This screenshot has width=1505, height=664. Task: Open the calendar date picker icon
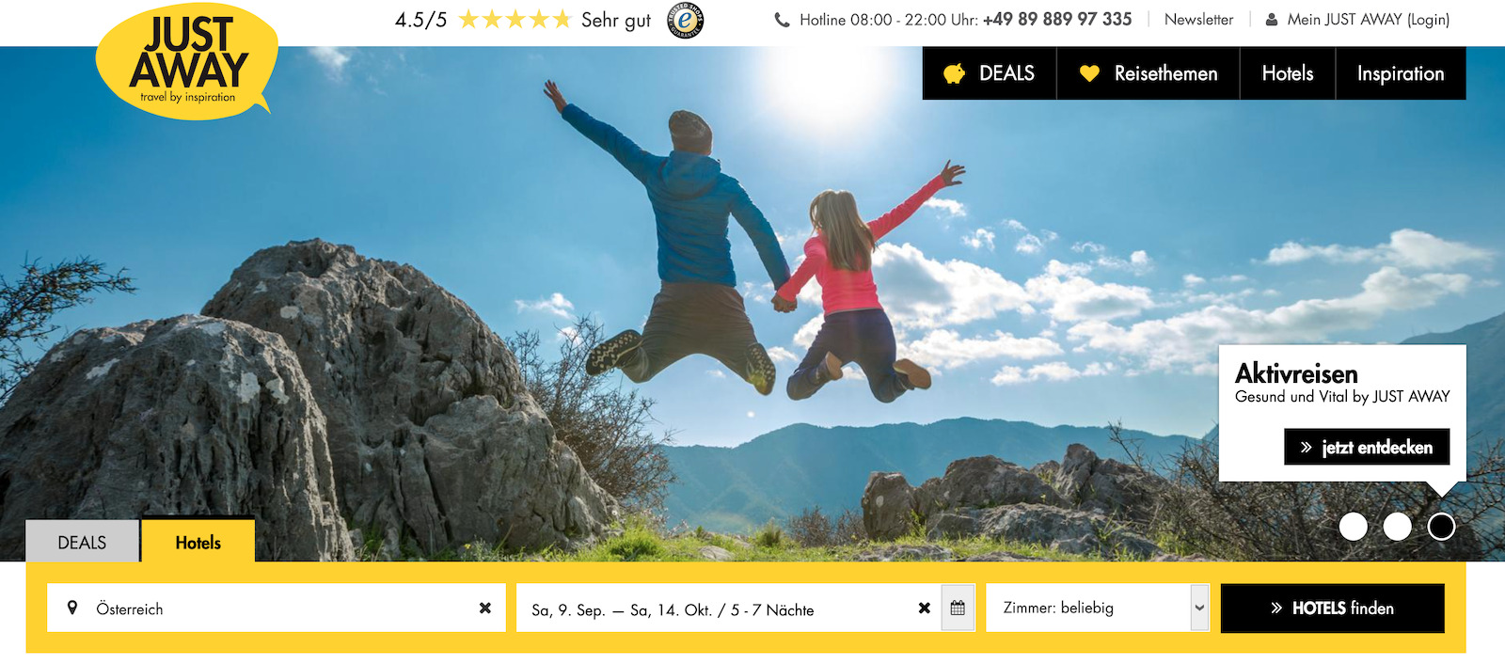pos(958,609)
